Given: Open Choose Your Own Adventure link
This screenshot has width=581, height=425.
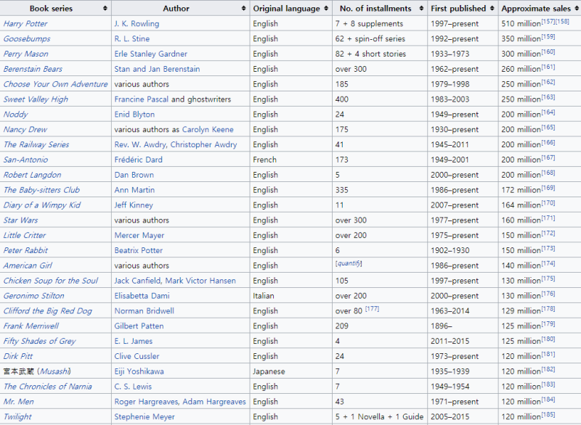Looking at the screenshot, I should [x=56, y=84].
